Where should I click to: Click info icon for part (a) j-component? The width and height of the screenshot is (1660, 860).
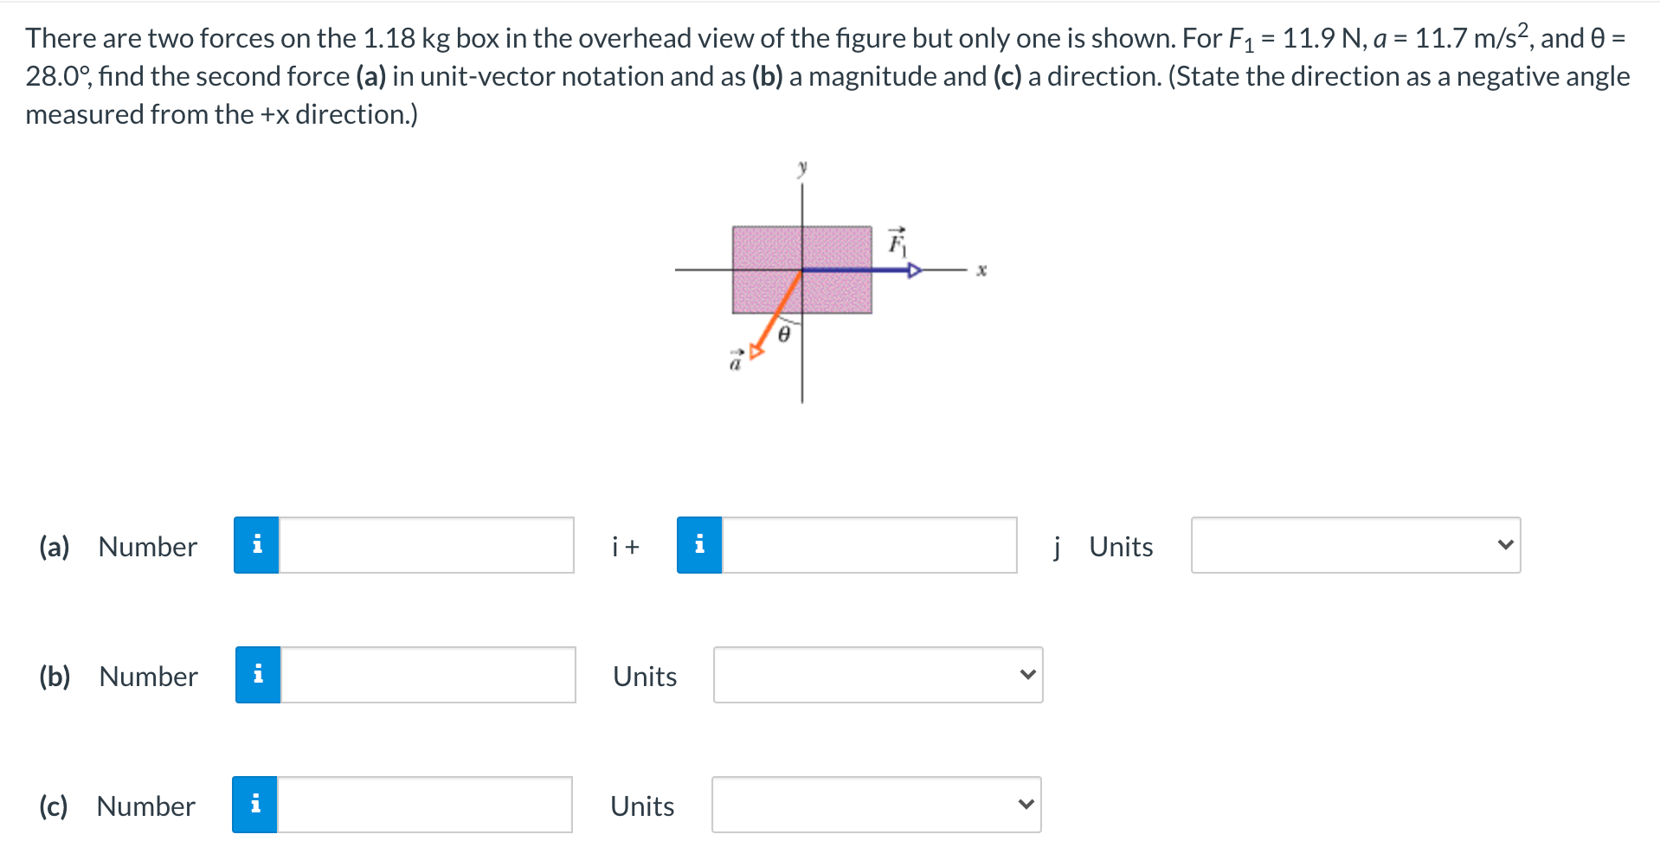coord(699,545)
